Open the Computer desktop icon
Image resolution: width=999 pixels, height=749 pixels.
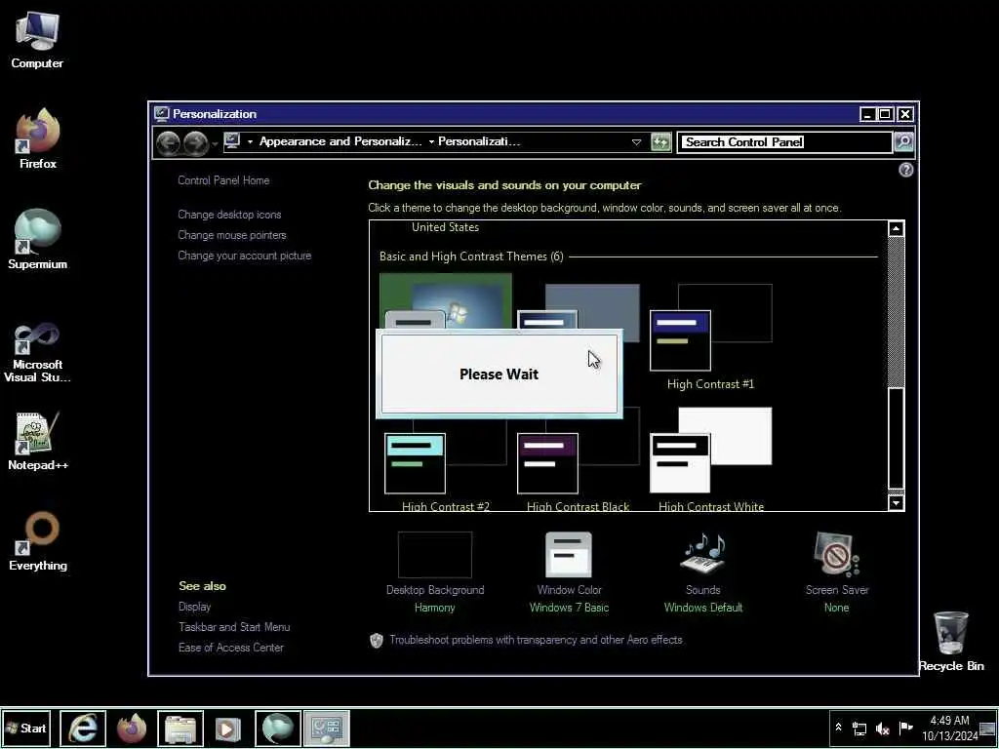tap(37, 39)
